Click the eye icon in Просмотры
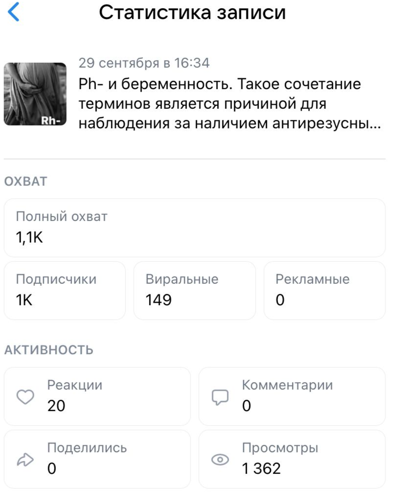 click(x=220, y=460)
